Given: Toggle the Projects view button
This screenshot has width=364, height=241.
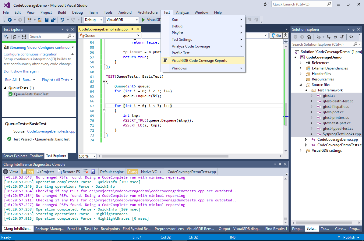Looking at the screenshot, I should point(45,172).
